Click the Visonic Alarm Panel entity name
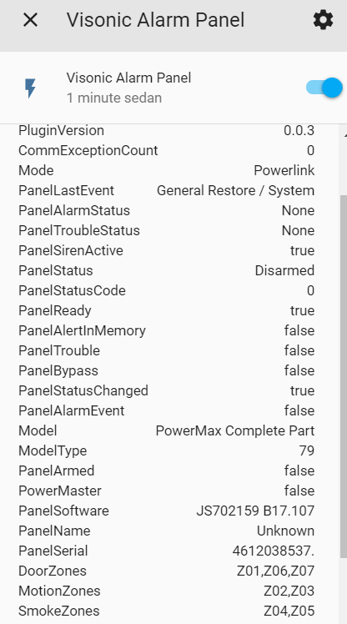The width and height of the screenshot is (347, 624). [x=128, y=78]
